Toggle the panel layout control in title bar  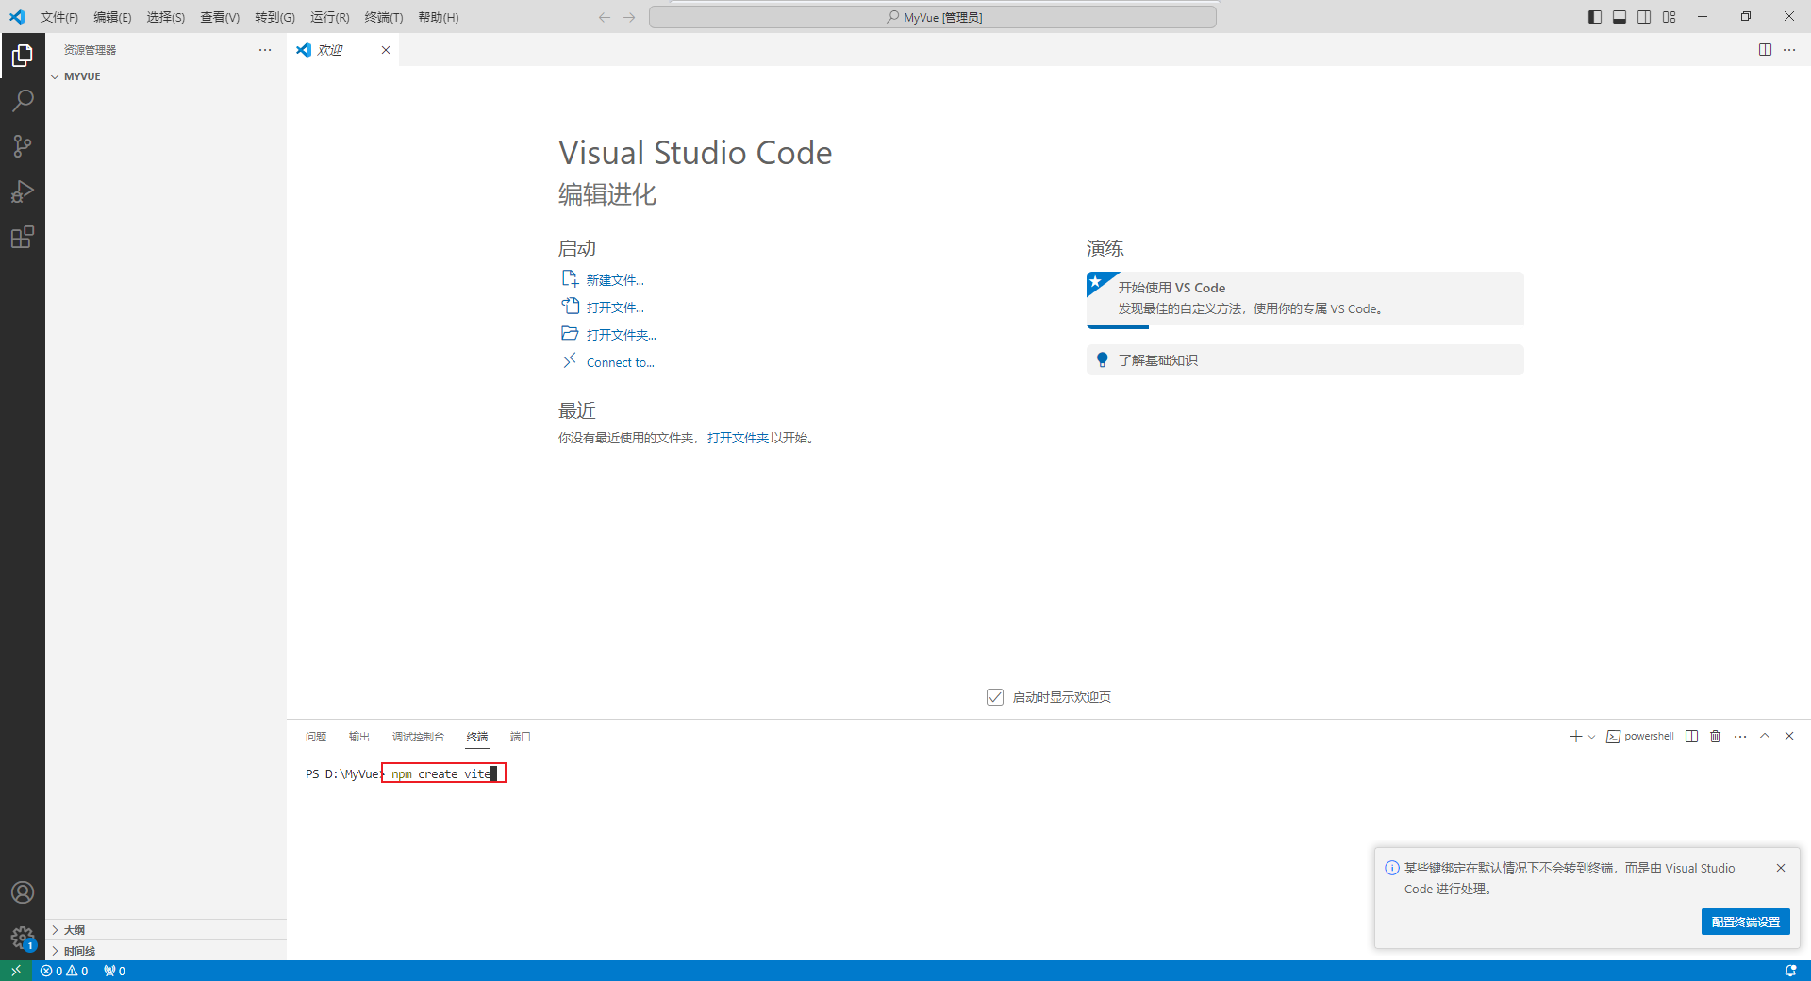[1619, 16]
